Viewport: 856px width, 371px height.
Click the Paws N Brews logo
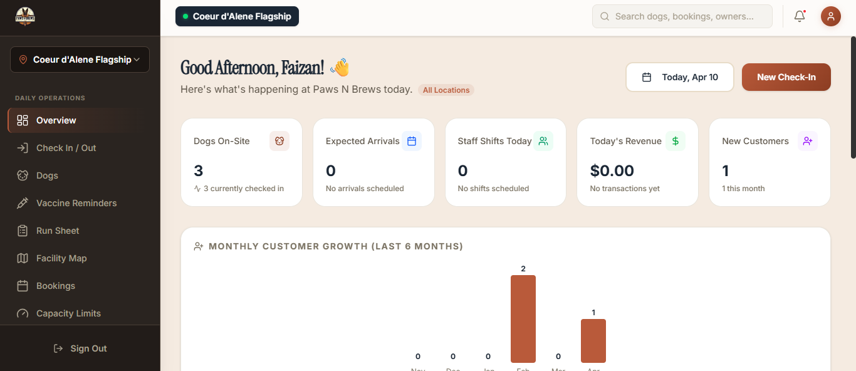point(25,17)
